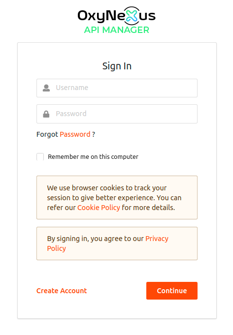Submit with the orange Continue button

(x=172, y=291)
